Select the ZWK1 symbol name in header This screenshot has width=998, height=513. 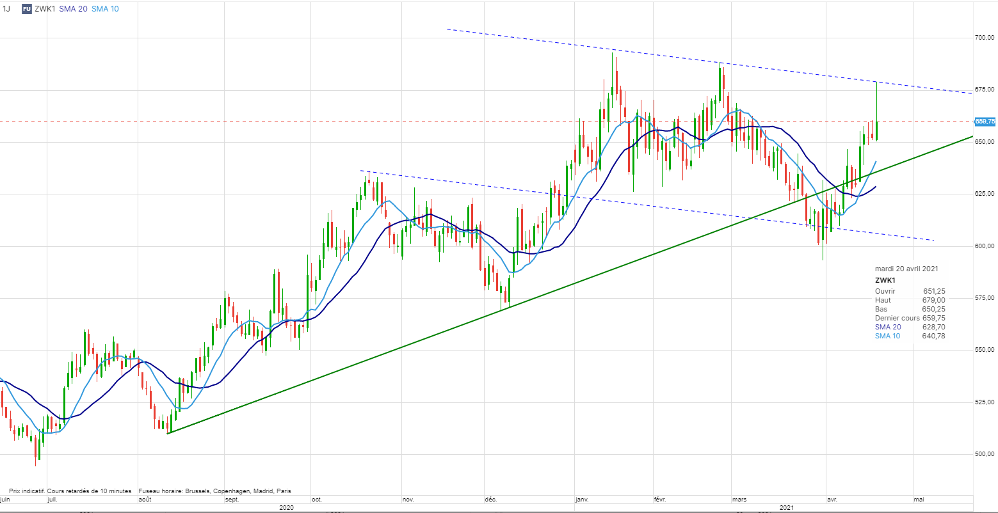[x=45, y=9]
